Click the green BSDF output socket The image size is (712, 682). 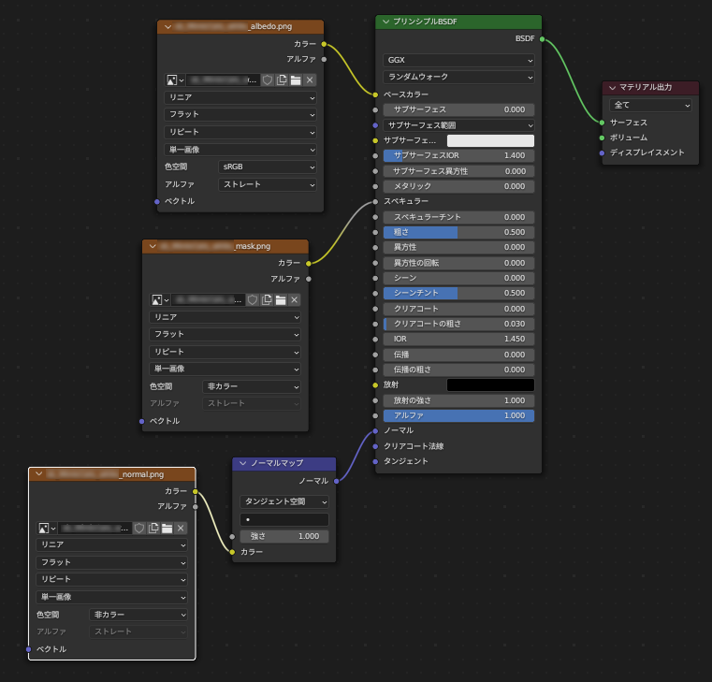(x=542, y=39)
